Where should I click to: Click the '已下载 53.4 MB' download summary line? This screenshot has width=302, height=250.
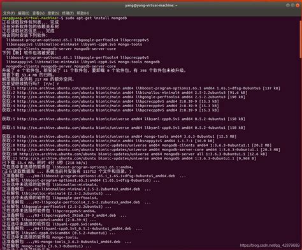coord(45,163)
